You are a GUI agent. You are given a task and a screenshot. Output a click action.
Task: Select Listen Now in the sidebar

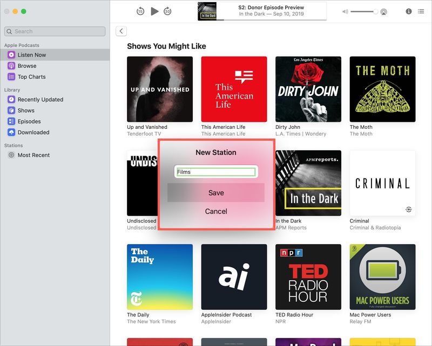coord(55,55)
